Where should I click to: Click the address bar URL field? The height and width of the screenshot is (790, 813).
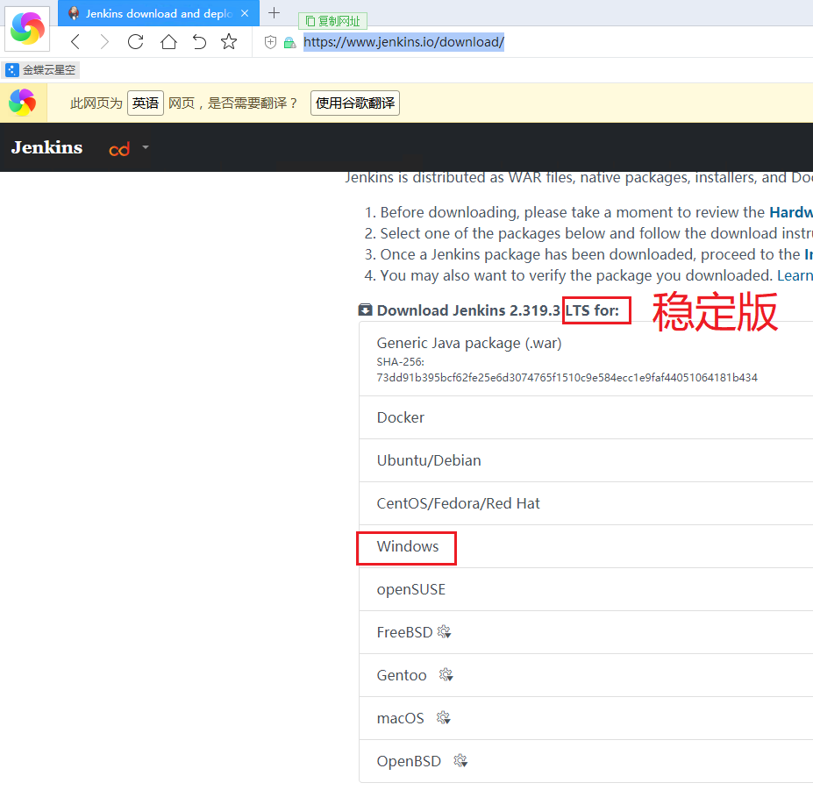(x=403, y=42)
